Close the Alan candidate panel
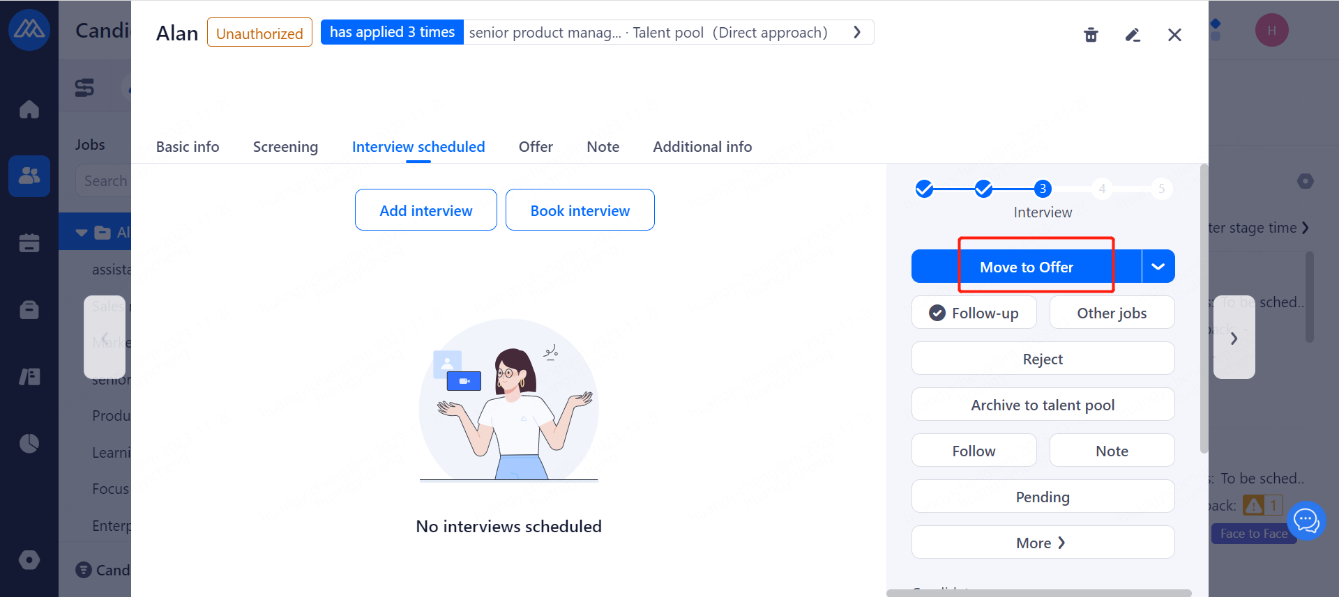The height and width of the screenshot is (597, 1339). 1175,35
